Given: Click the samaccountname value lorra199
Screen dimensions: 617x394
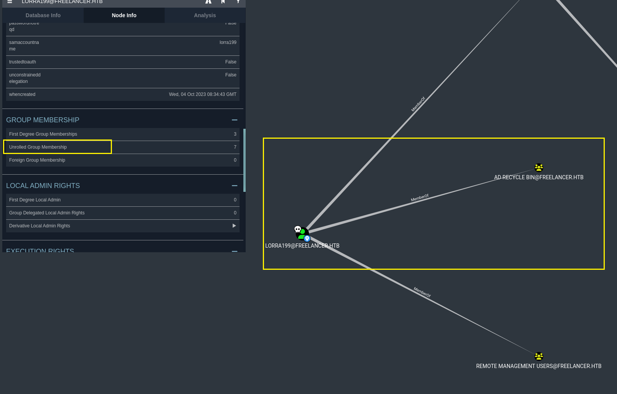Looking at the screenshot, I should (228, 42).
